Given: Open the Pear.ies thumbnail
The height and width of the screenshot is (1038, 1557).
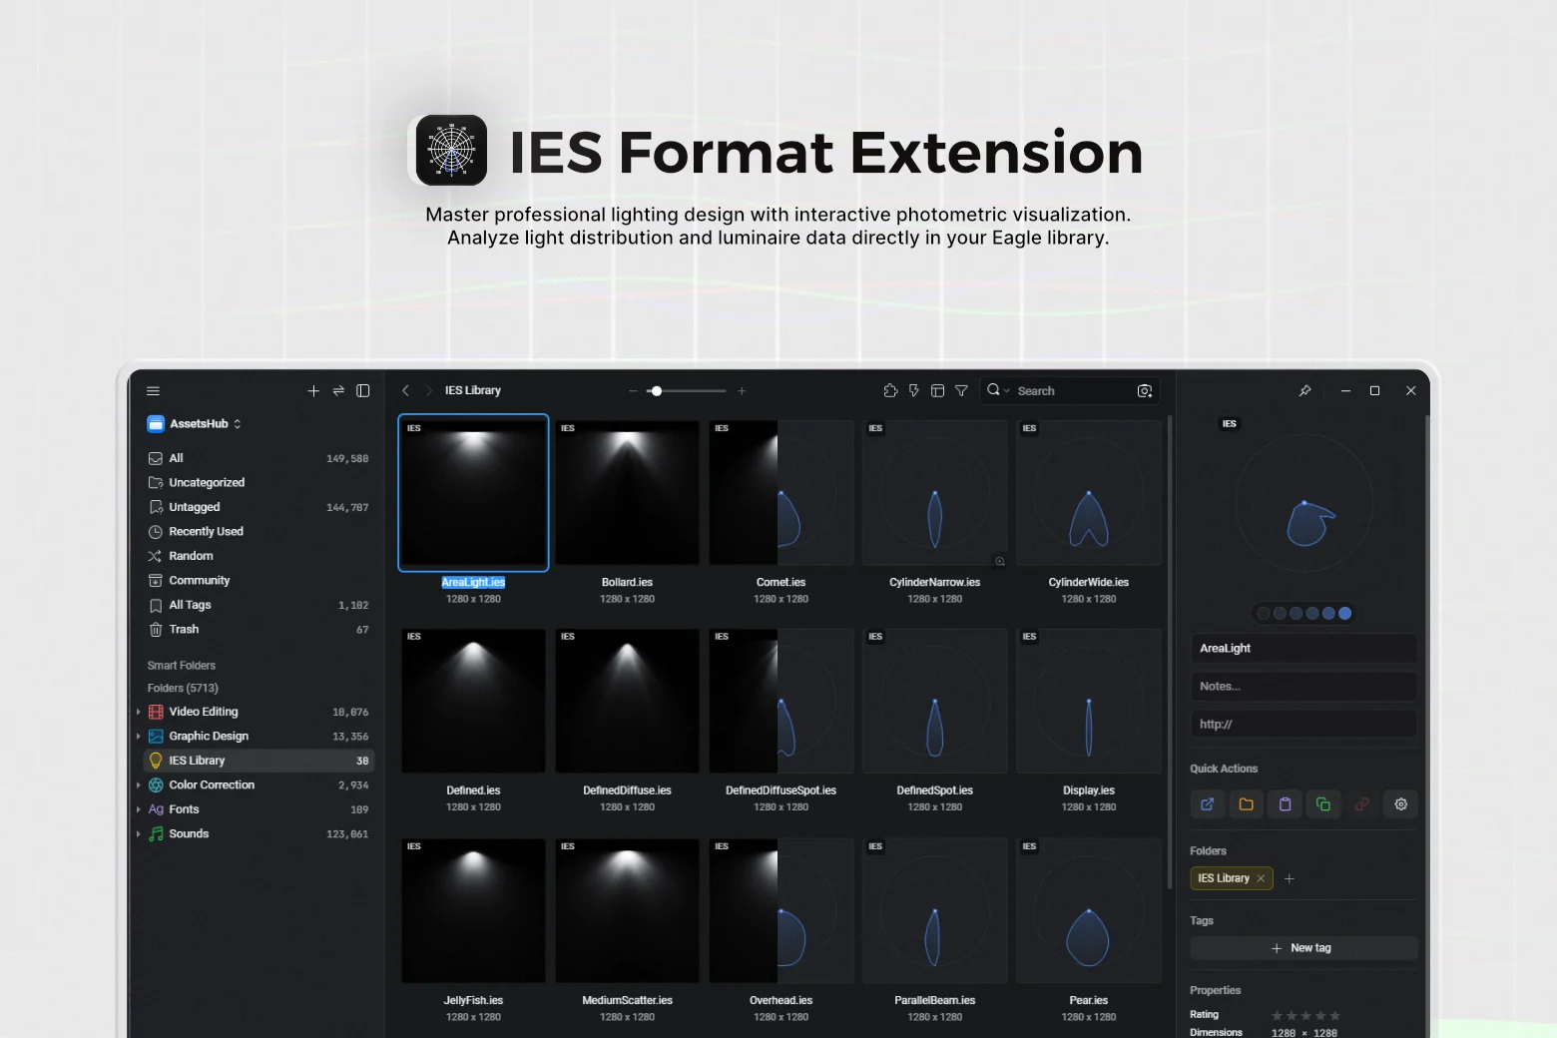Looking at the screenshot, I should click(1088, 911).
